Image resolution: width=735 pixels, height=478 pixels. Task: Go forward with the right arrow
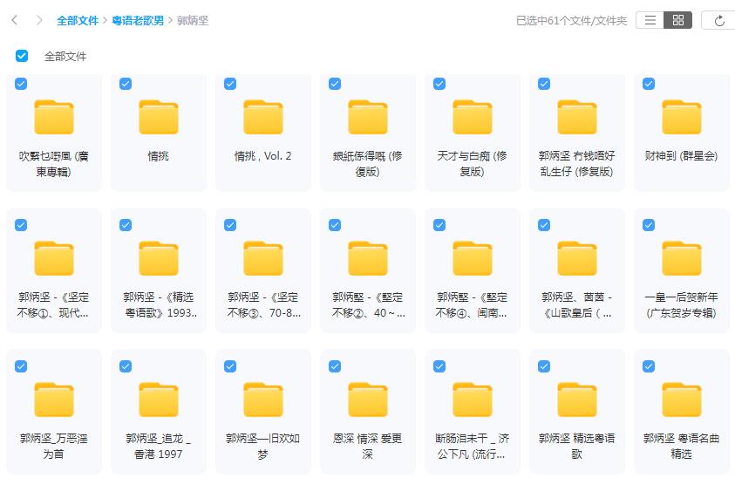tap(39, 20)
